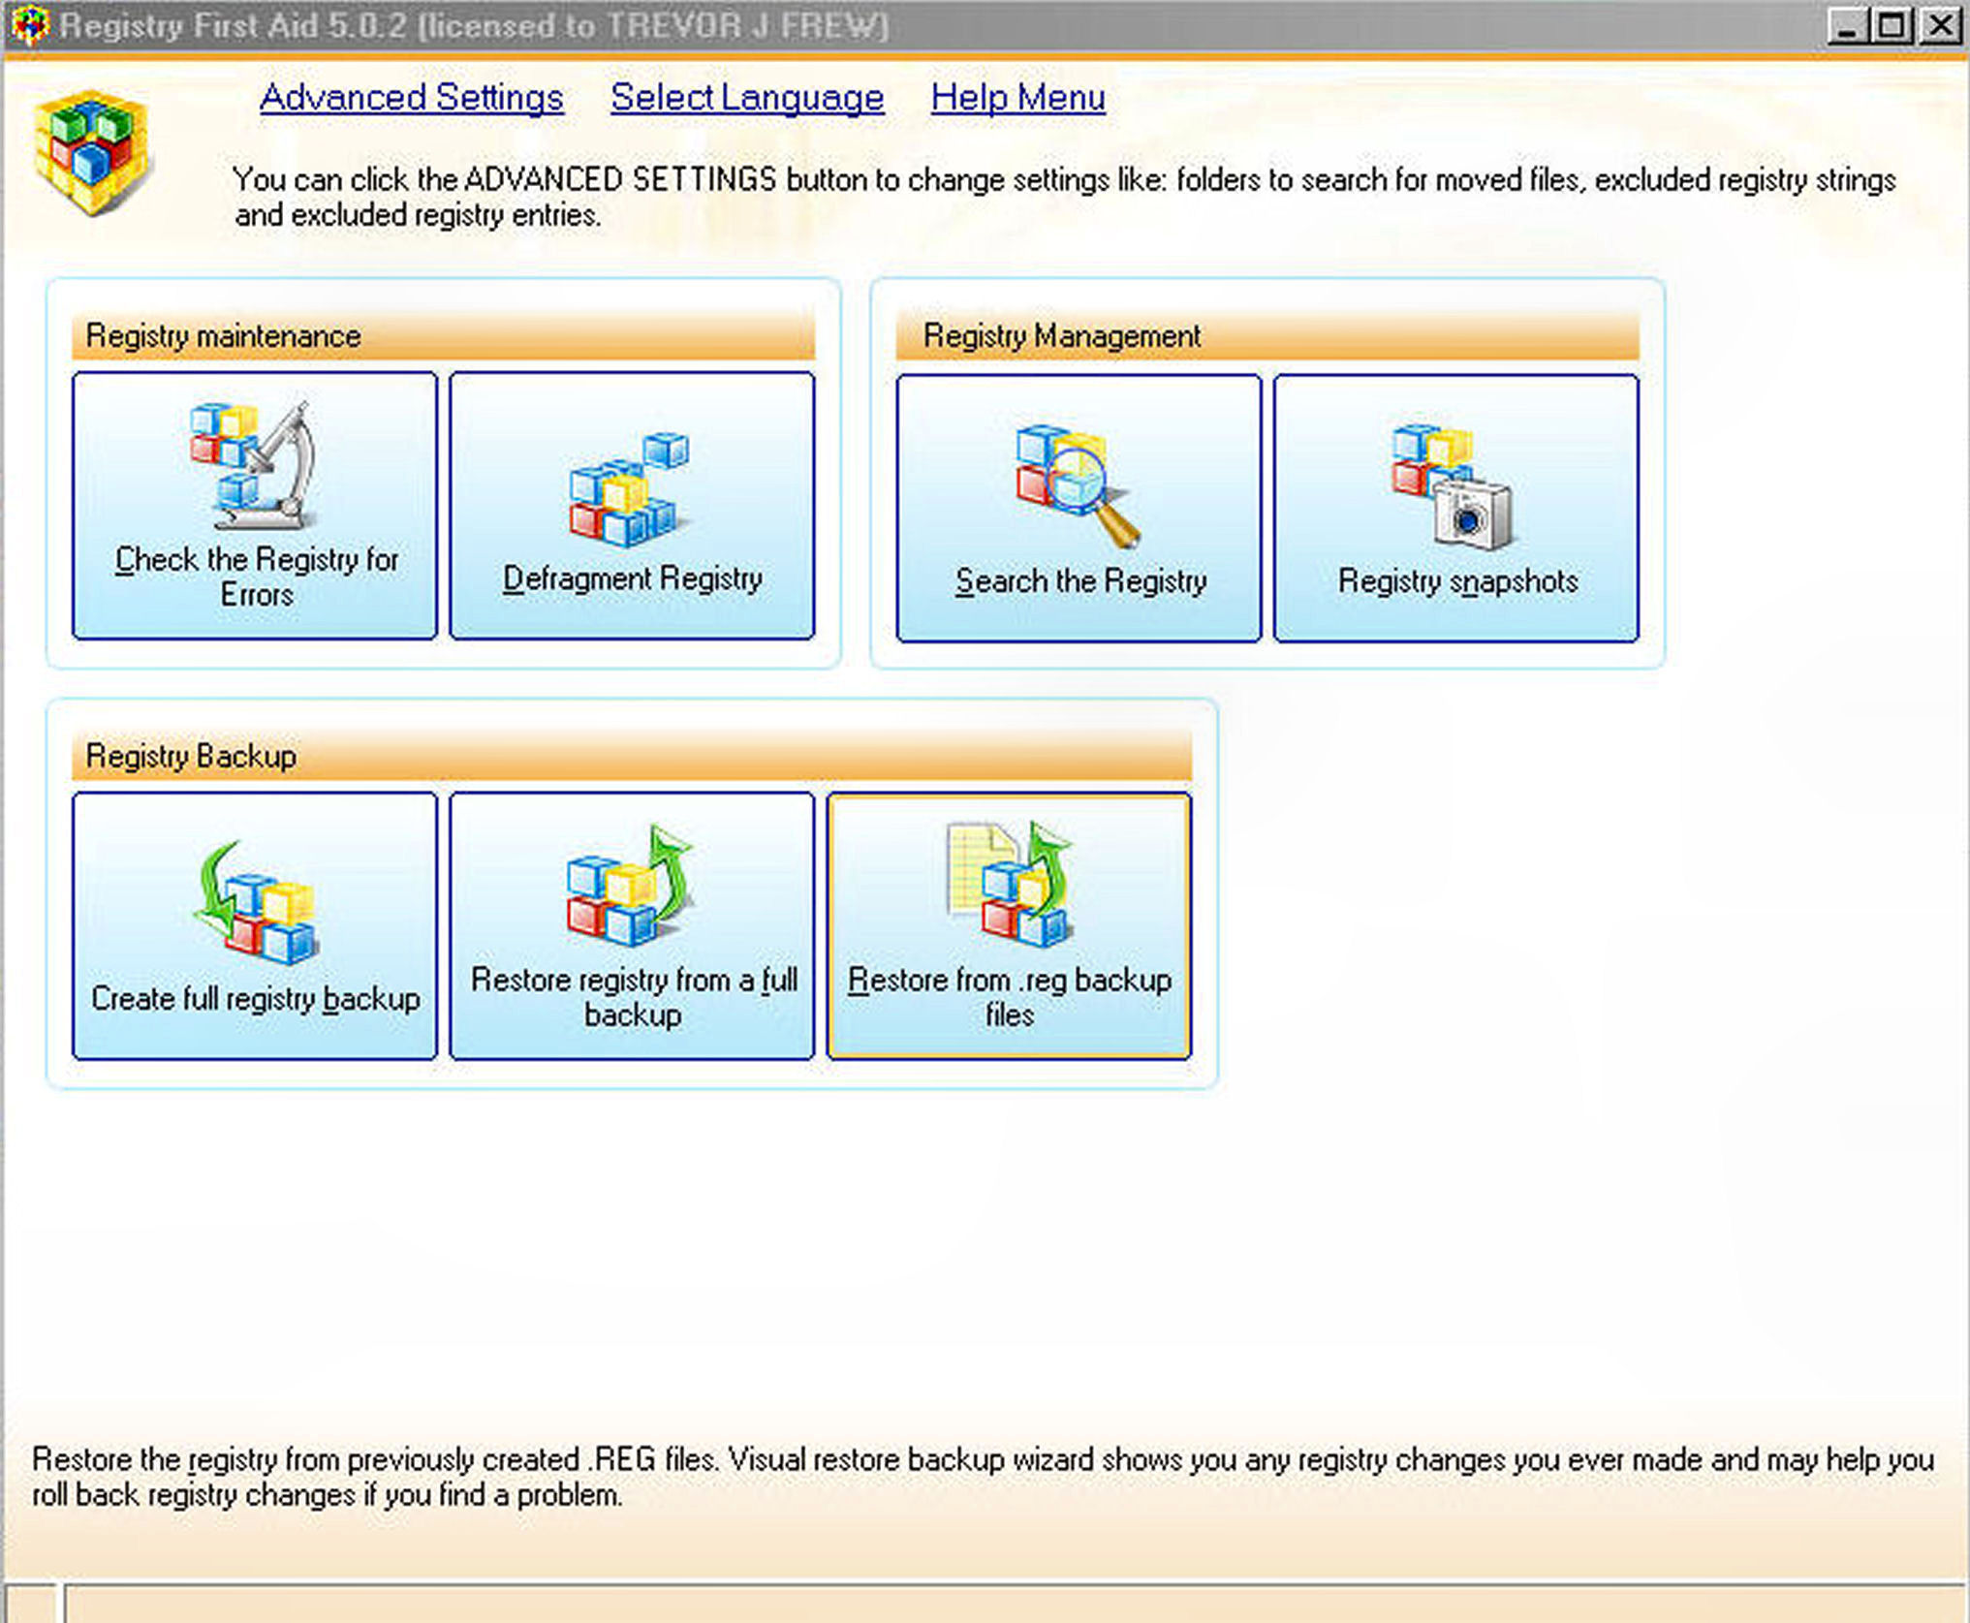This screenshot has height=1623, width=1970.
Task: Click the Check the Registry for Errors label
Action: pyautogui.click(x=257, y=577)
